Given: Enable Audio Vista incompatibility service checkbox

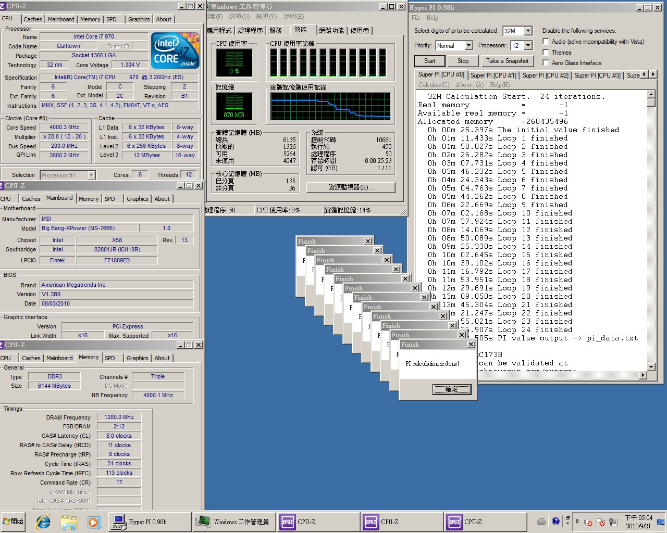Looking at the screenshot, I should [546, 42].
